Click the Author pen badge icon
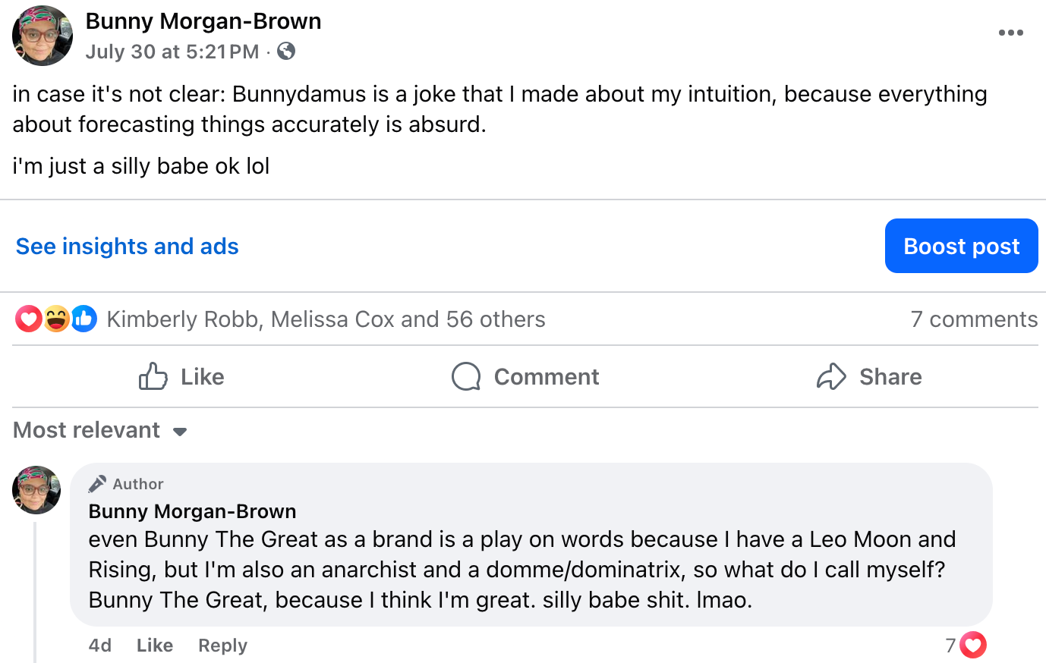The image size is (1046, 663). (97, 484)
